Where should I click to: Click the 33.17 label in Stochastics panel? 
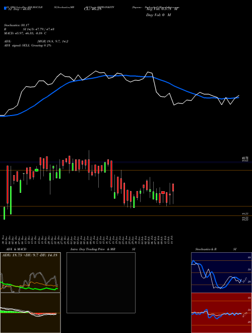pos(244,280)
